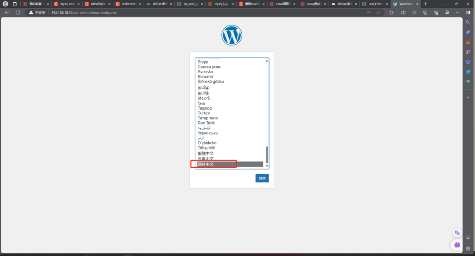Click the floating brain assistant icon

(457, 245)
